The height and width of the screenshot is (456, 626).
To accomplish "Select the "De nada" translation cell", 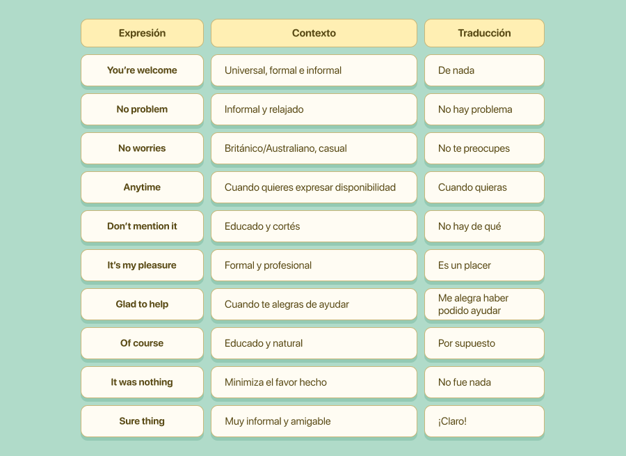I will (x=484, y=70).
